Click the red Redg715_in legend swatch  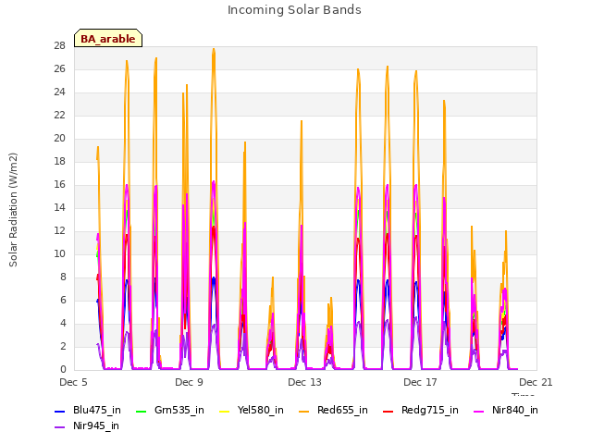(388, 411)
